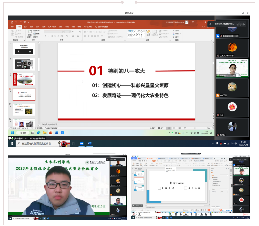Select the first fill radio option in WPS panel
259x226 pixels.
click(213, 177)
